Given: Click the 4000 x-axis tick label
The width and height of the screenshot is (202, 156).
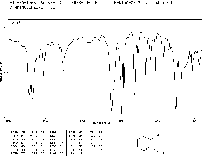Looking at the screenshot, I should (x=8, y=121).
